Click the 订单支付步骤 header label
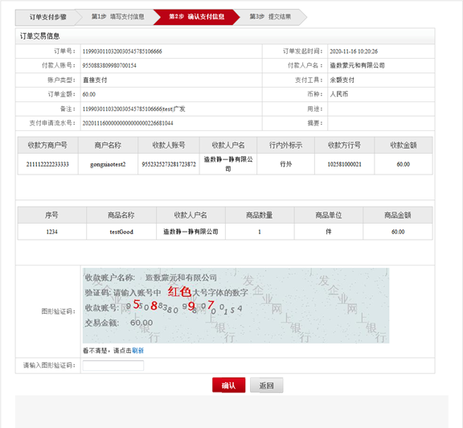 tap(48, 17)
